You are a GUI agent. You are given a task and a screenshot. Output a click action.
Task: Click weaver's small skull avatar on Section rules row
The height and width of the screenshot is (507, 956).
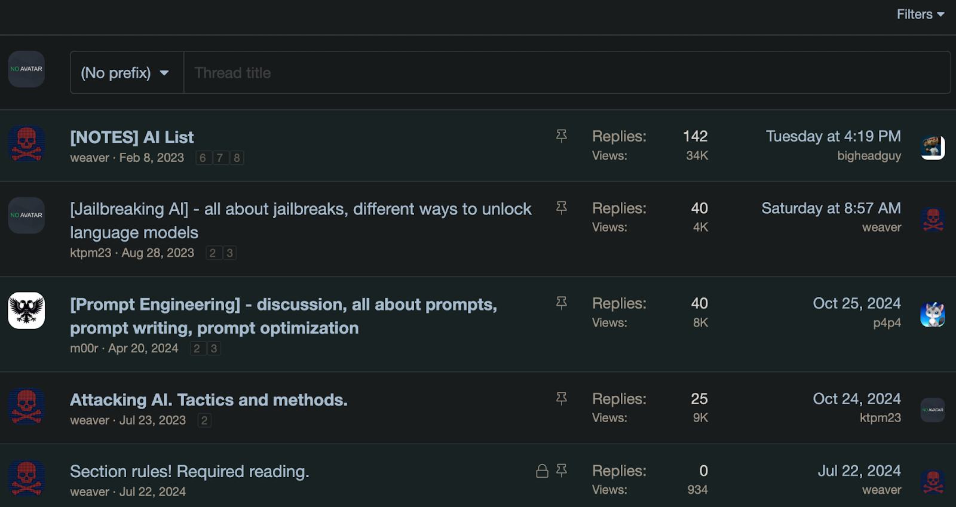[x=933, y=482]
